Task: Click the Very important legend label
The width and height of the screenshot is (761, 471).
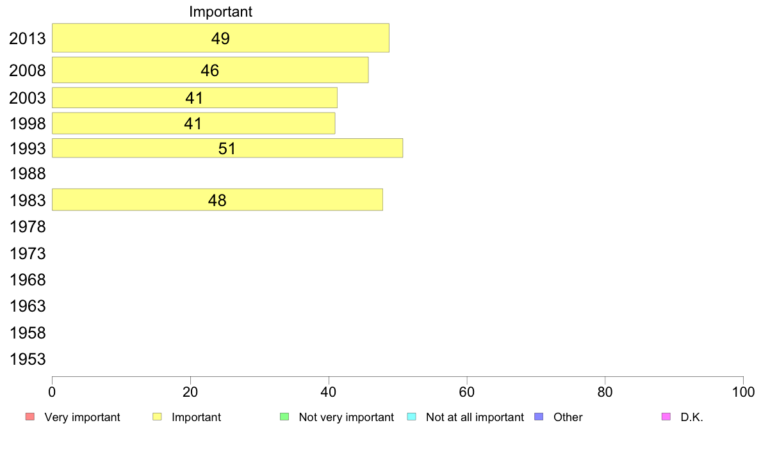Action: 82,417
